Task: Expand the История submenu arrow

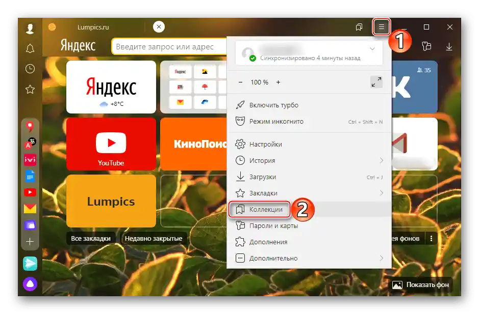Action: [x=381, y=160]
